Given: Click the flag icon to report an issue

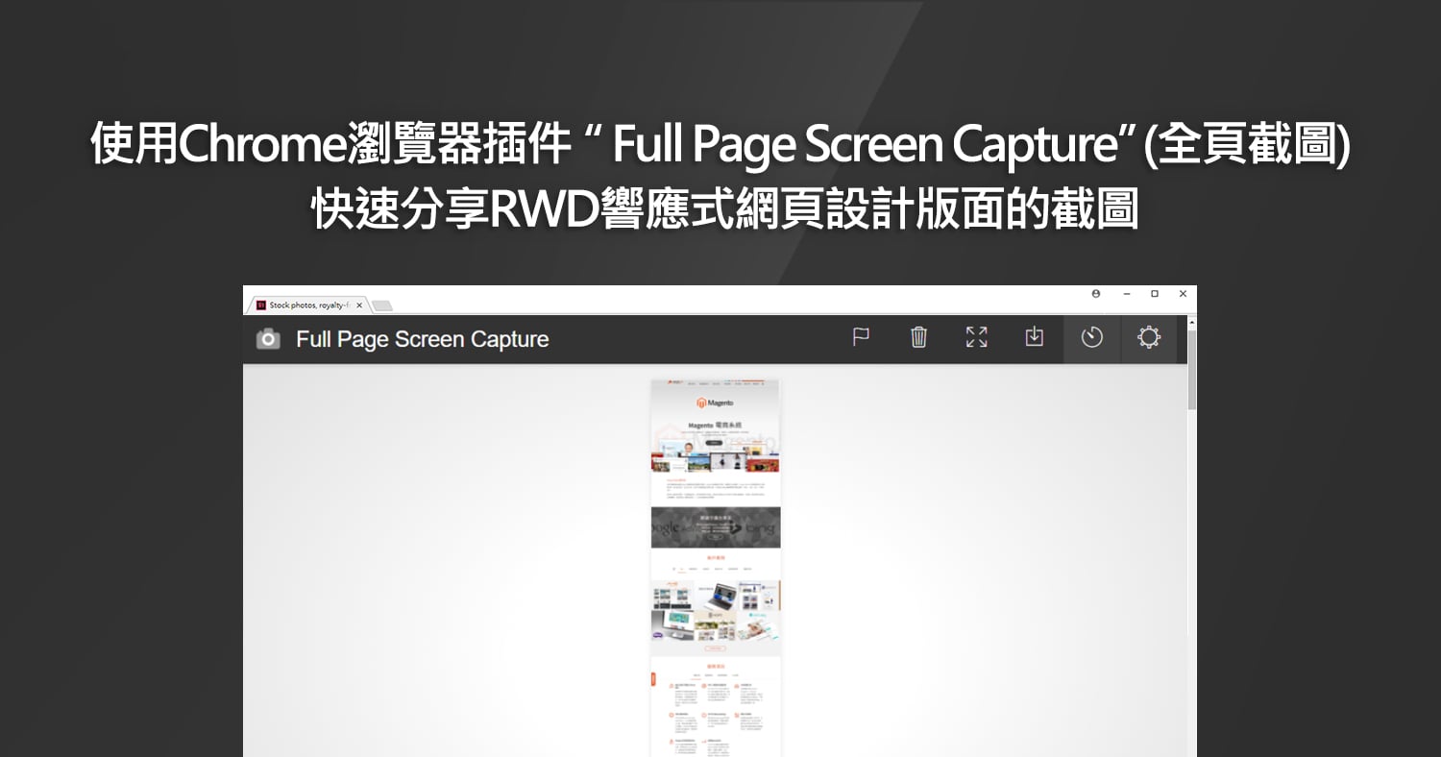Looking at the screenshot, I should 861,337.
